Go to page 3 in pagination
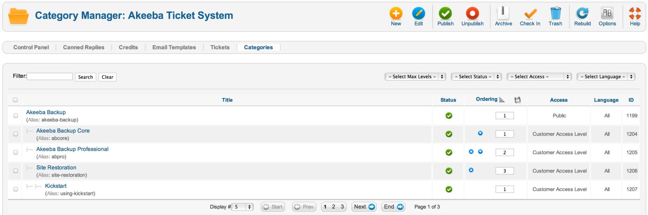The image size is (648, 215). [x=342, y=207]
